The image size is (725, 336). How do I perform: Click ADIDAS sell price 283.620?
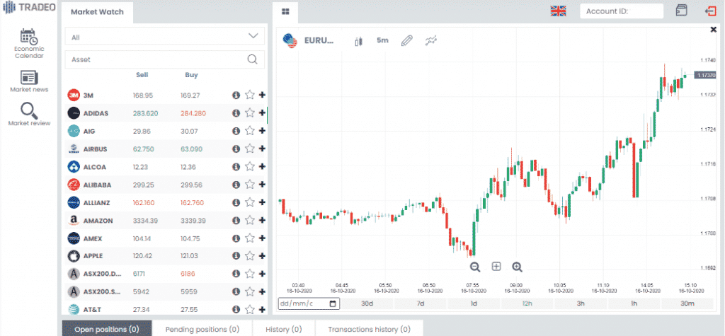[145, 113]
